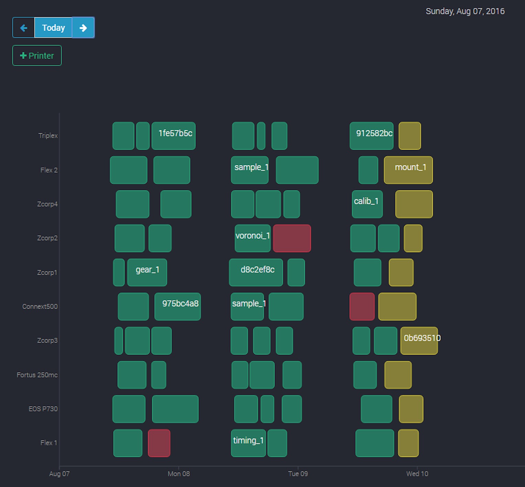
Task: Click the sample_1 job on Flex 2 row
Action: pos(250,170)
